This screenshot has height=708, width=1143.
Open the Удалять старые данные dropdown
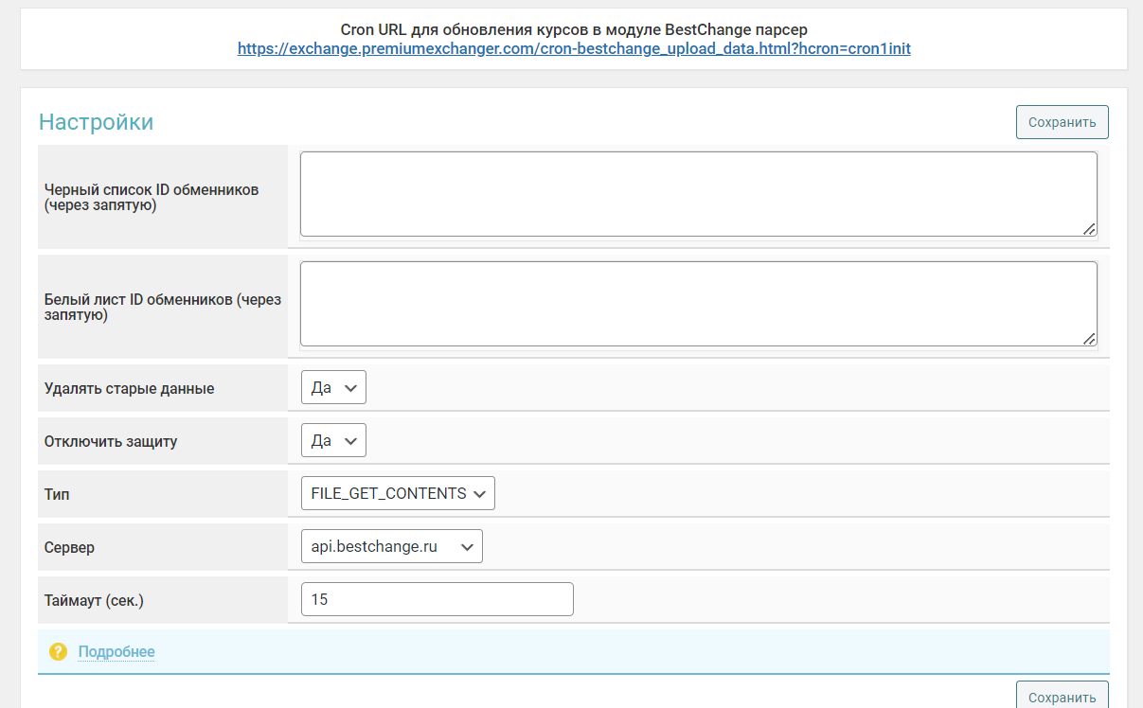click(333, 388)
